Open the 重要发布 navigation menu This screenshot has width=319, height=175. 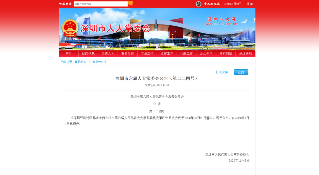tap(128, 53)
